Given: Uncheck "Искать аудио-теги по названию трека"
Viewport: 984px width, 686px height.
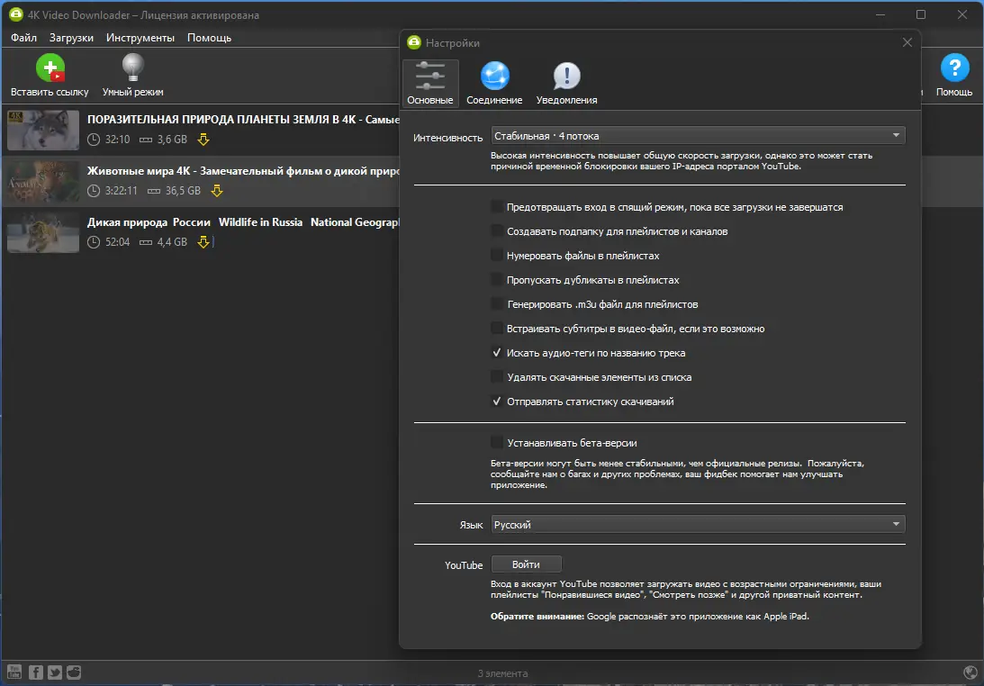Looking at the screenshot, I should click(x=497, y=353).
